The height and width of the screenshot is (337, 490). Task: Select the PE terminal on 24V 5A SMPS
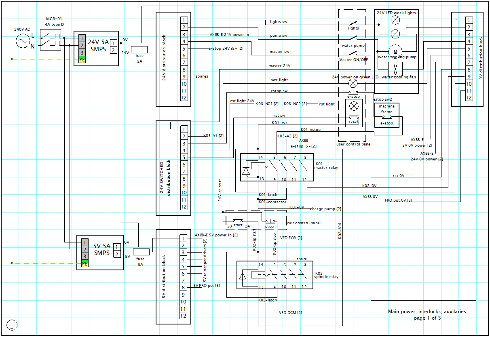[82, 60]
